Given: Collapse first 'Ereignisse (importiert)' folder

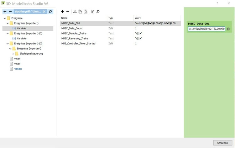Looking at the screenshot, I should [8, 23].
